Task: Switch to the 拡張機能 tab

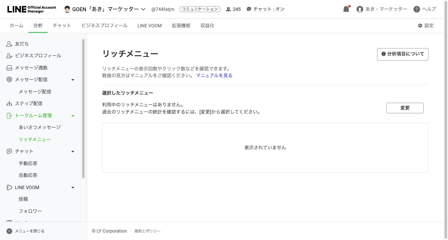Action: click(181, 25)
